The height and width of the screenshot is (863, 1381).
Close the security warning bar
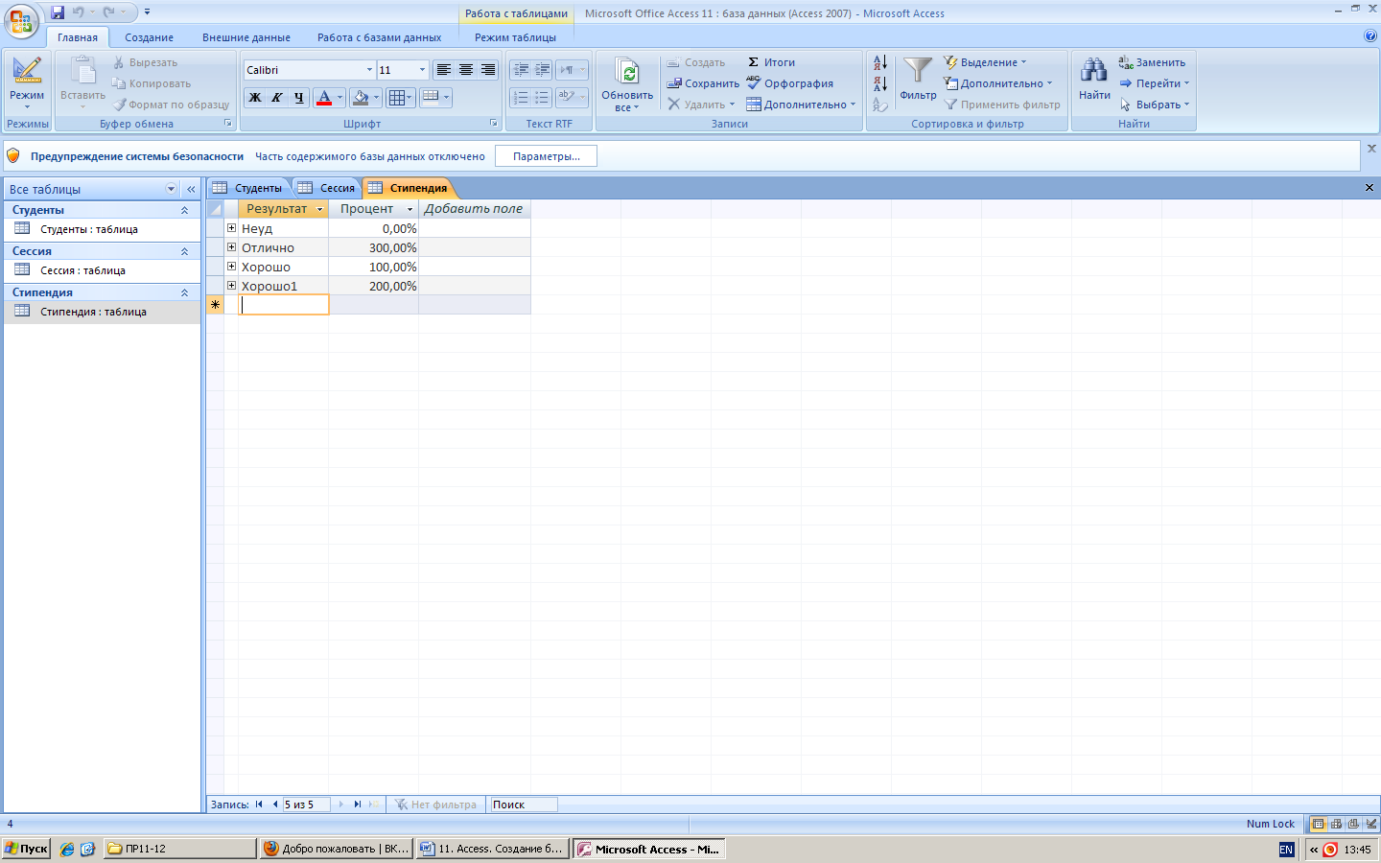pyautogui.click(x=1371, y=149)
